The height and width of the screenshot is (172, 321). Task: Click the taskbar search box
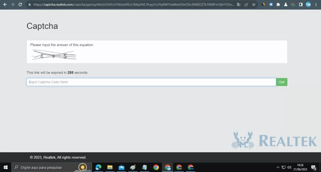click(x=52, y=167)
